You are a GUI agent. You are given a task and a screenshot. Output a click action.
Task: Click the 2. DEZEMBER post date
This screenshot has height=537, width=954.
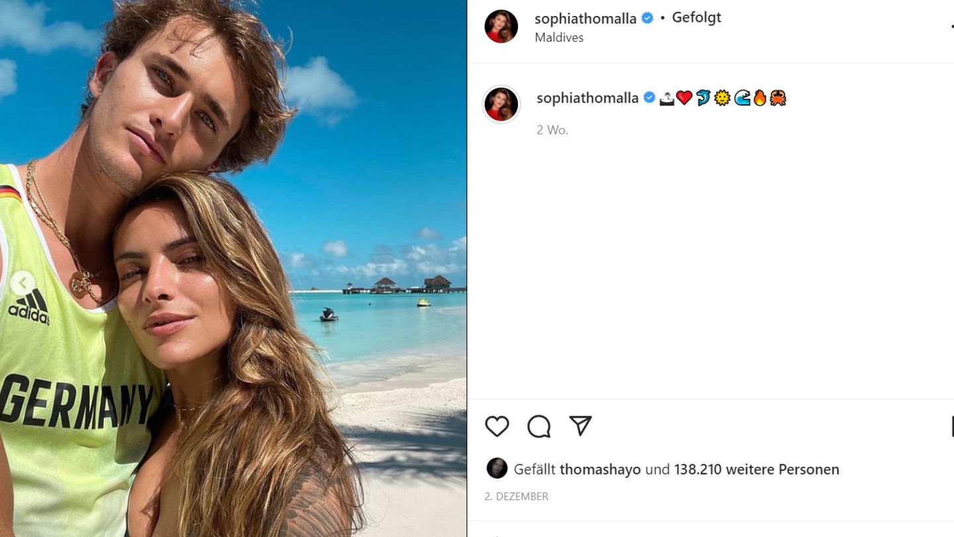(516, 497)
